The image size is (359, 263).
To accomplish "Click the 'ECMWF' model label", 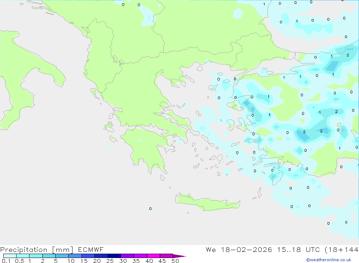I will pyautogui.click(x=91, y=249).
